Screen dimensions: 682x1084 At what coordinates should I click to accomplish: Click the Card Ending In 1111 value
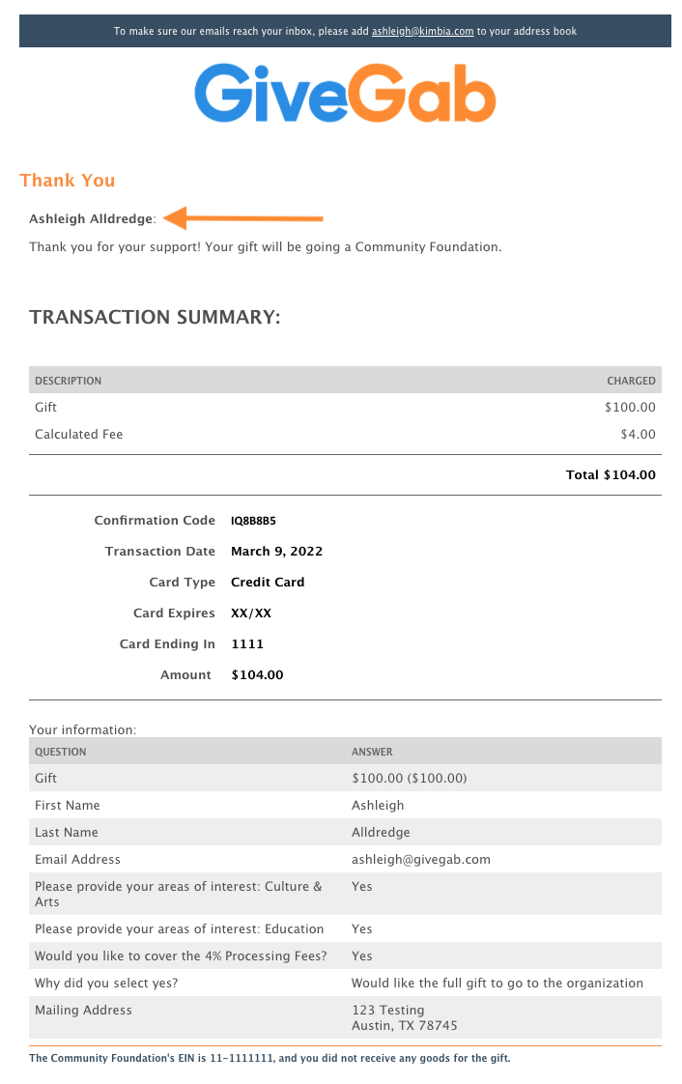point(247,643)
